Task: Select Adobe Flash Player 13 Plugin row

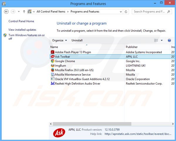Action: [x=112, y=52]
